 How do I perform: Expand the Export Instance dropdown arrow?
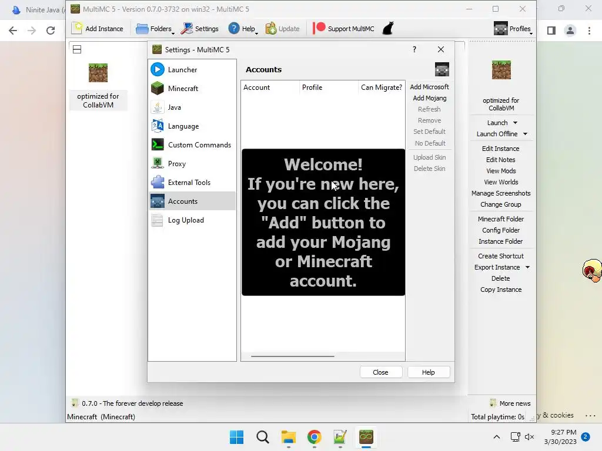click(527, 267)
